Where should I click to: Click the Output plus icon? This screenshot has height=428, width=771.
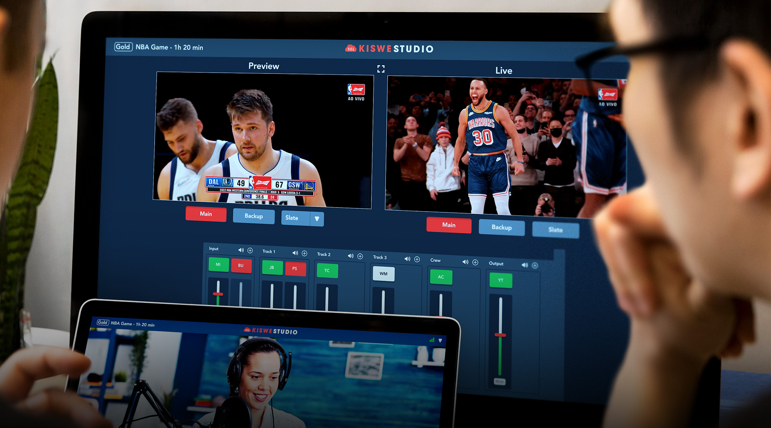tap(534, 265)
